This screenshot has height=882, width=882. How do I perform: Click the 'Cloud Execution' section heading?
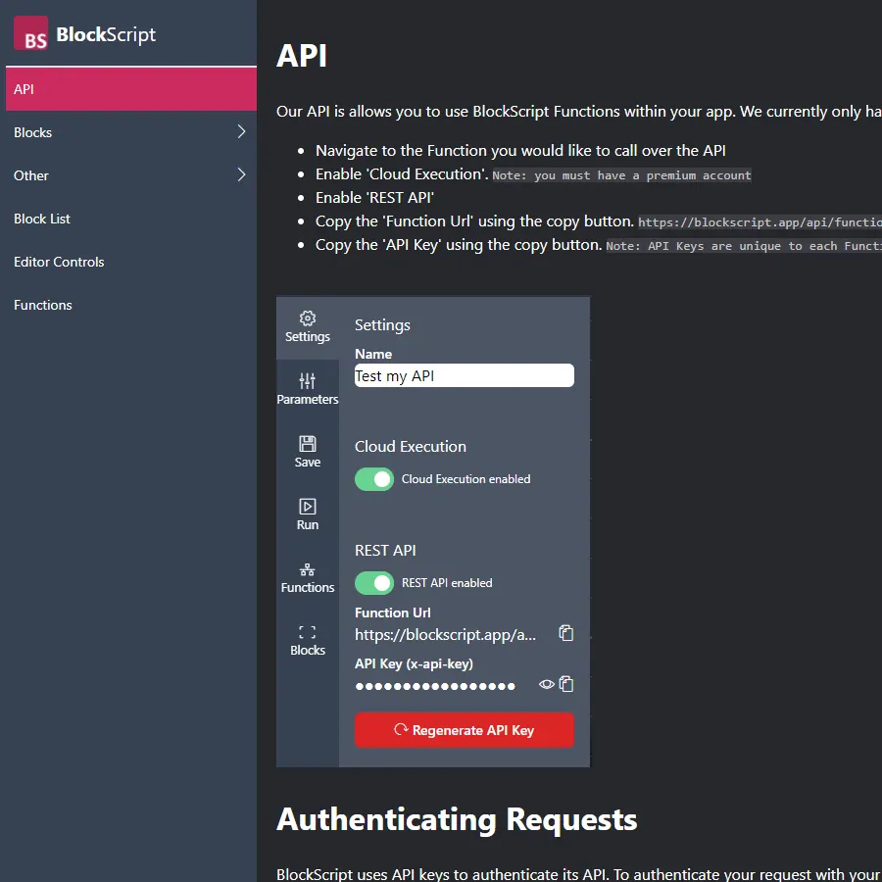pos(411,447)
